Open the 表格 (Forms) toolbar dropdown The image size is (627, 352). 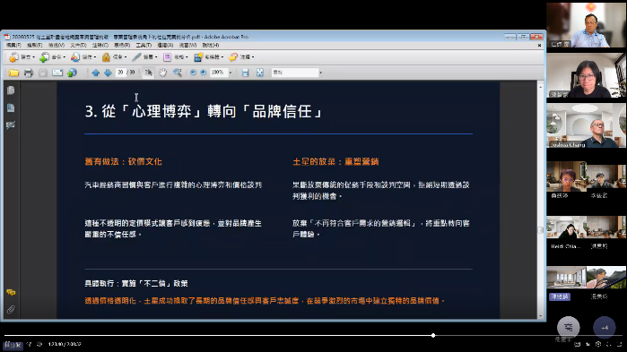click(176, 57)
